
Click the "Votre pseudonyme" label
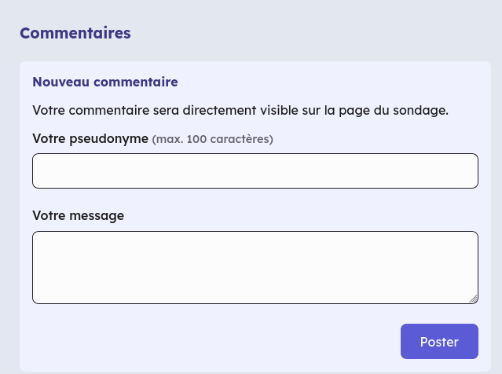[x=90, y=139]
